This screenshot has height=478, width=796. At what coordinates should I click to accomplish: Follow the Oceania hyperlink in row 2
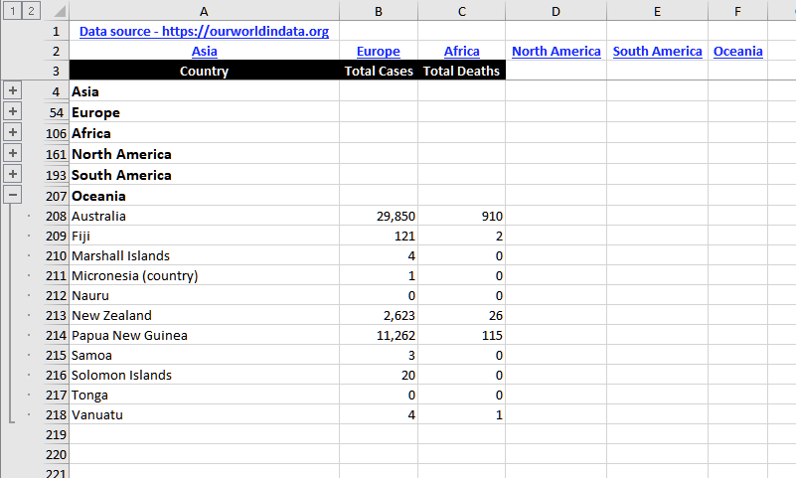pos(738,52)
